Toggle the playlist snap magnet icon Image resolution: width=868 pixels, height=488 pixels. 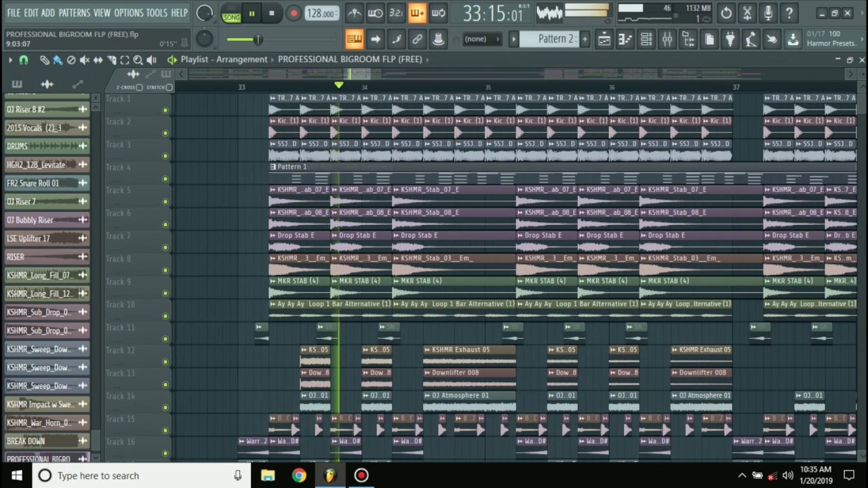pyautogui.click(x=24, y=60)
